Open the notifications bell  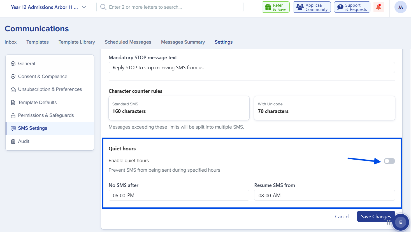click(x=379, y=7)
